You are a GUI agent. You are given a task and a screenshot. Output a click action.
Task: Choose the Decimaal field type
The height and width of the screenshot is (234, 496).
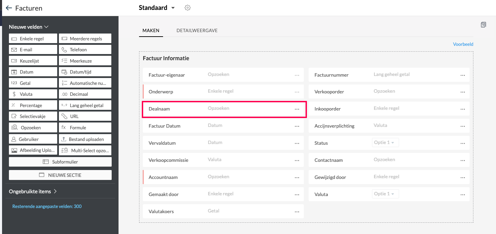point(85,94)
